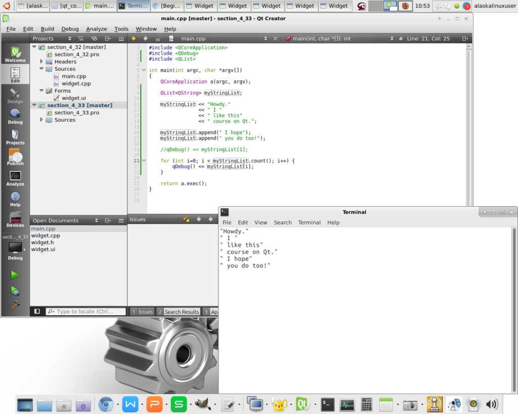Toggle the left sidebar visibility
Screen dimensions: 518x414
tap(37, 311)
